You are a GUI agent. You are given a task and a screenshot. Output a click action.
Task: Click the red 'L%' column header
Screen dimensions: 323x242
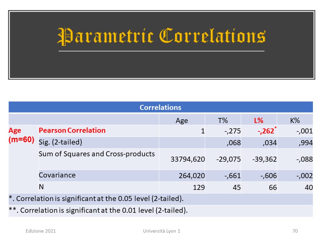[x=258, y=121]
